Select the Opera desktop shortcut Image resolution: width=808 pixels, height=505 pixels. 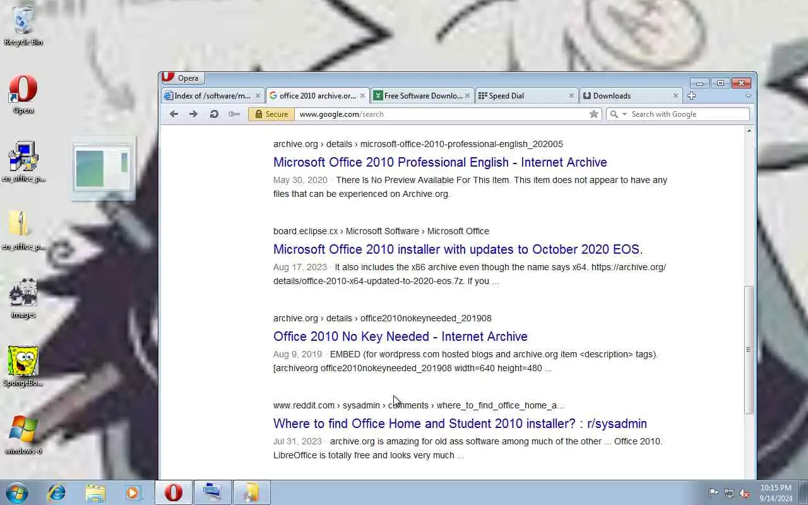click(x=23, y=95)
